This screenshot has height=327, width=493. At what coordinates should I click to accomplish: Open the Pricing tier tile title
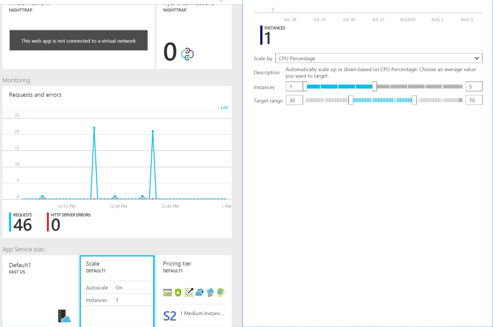pos(177,263)
